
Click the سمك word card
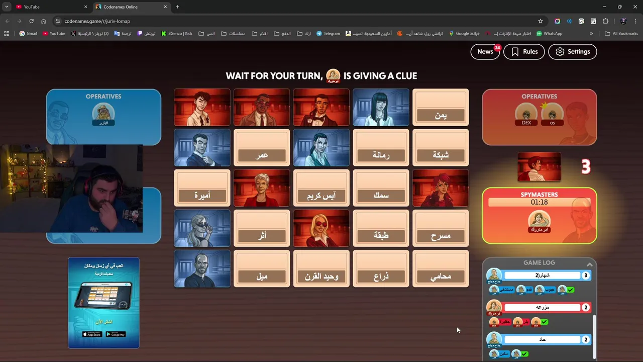381,188
